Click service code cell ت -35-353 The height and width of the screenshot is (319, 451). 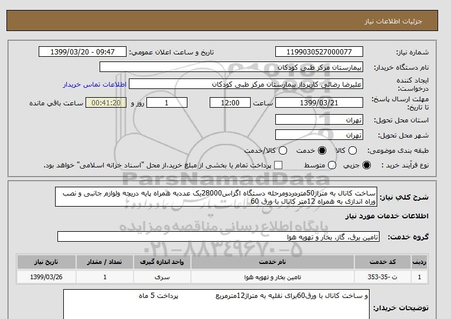[382, 277]
